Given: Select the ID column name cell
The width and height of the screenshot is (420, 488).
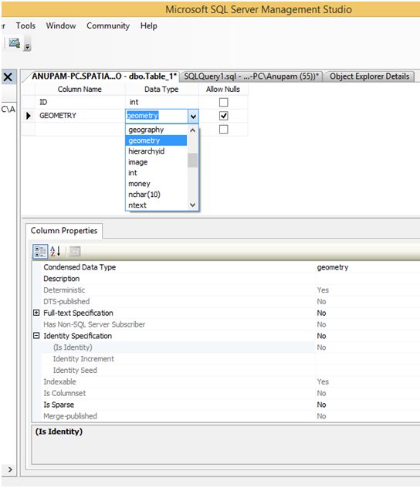Looking at the screenshot, I should (x=80, y=102).
